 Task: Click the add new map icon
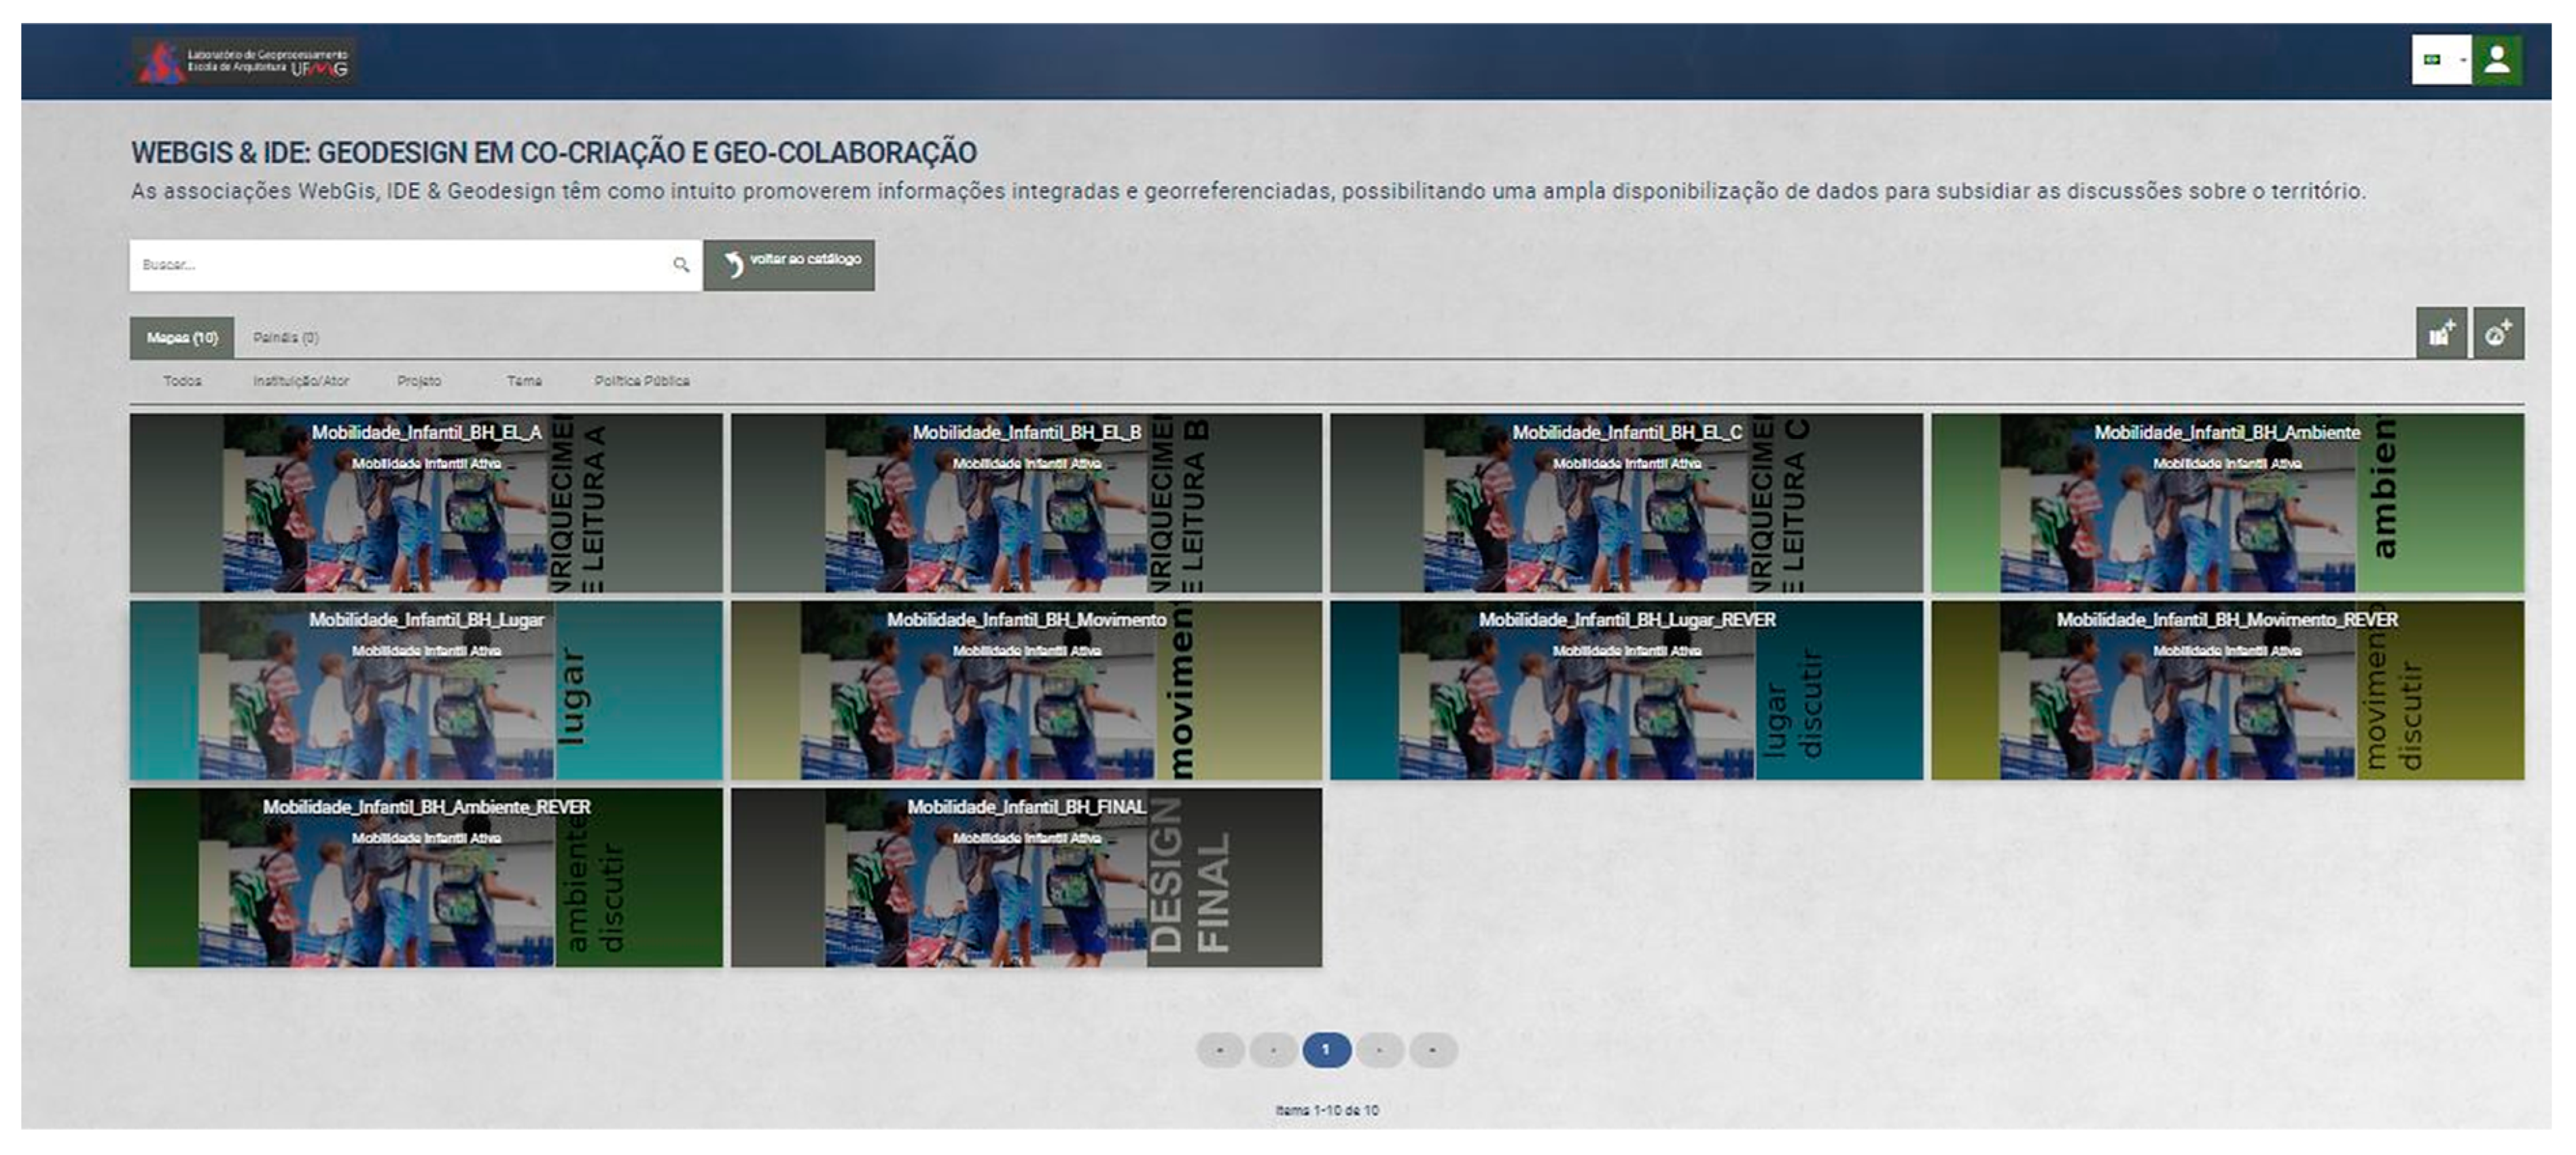tap(2441, 333)
